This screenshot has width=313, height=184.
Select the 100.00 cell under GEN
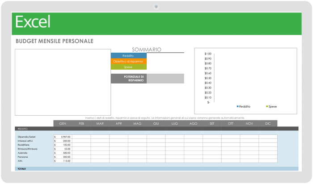pyautogui.click(x=63, y=145)
